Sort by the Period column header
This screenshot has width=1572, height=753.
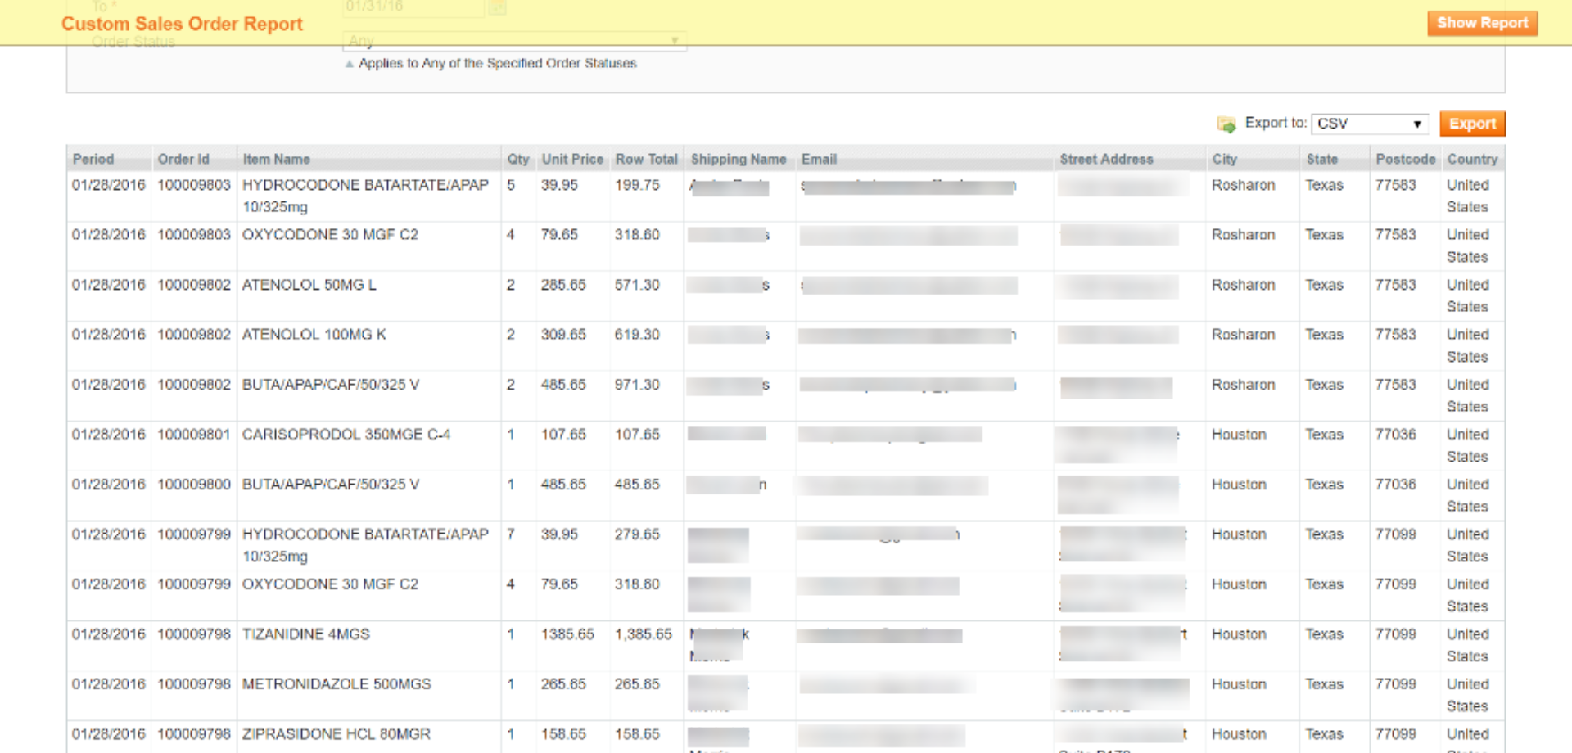click(x=93, y=159)
